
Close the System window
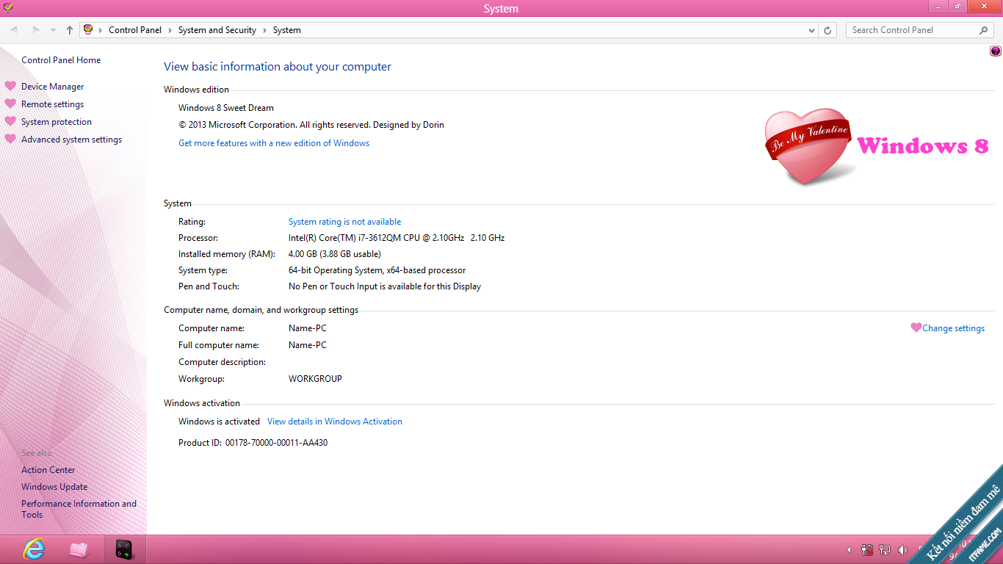[x=985, y=6]
